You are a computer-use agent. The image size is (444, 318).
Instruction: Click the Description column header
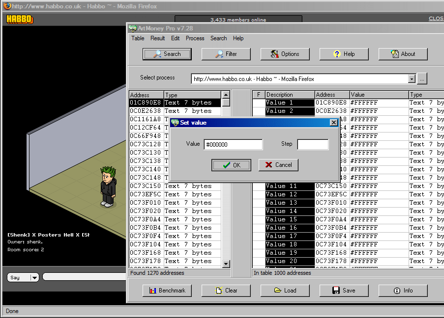click(x=290, y=95)
